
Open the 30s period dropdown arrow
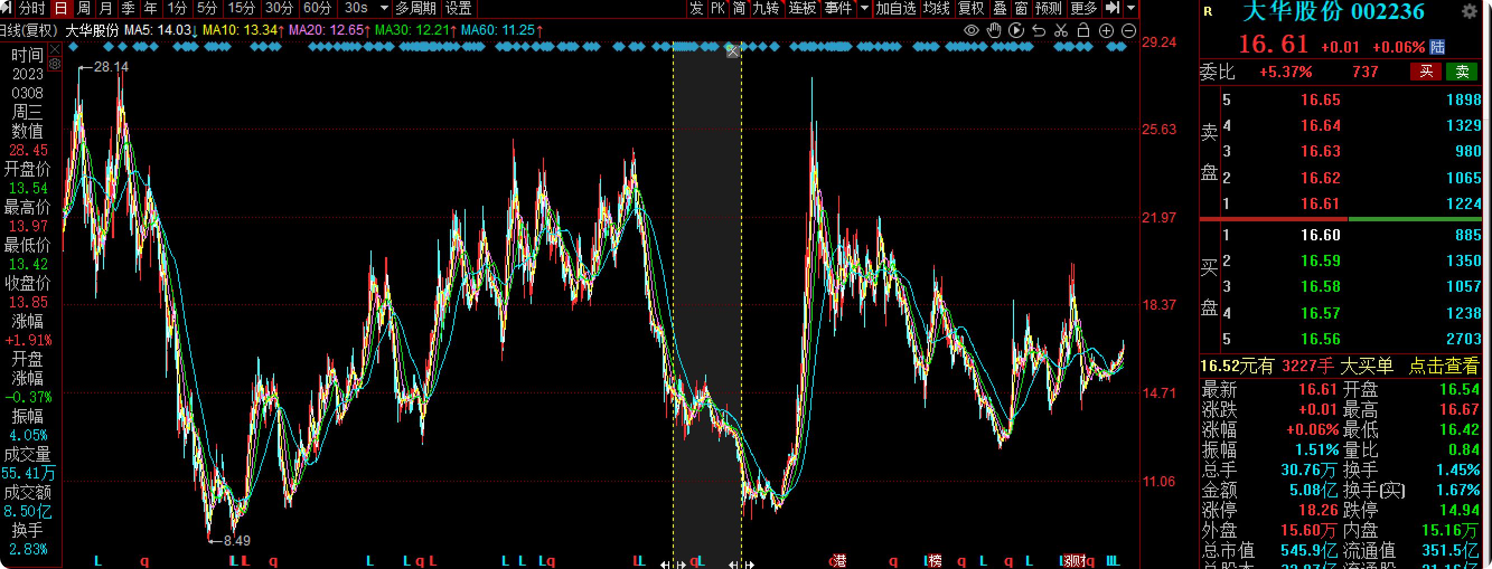pos(383,8)
